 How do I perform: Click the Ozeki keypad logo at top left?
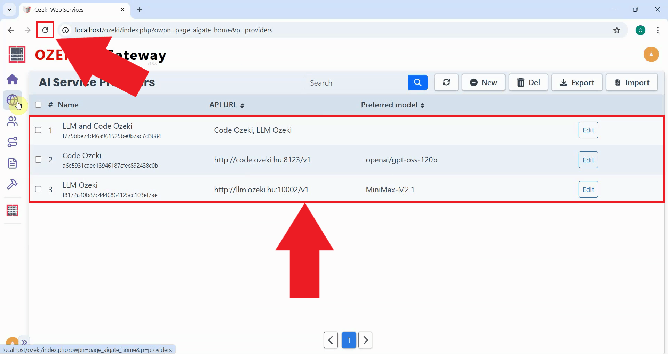tap(16, 54)
